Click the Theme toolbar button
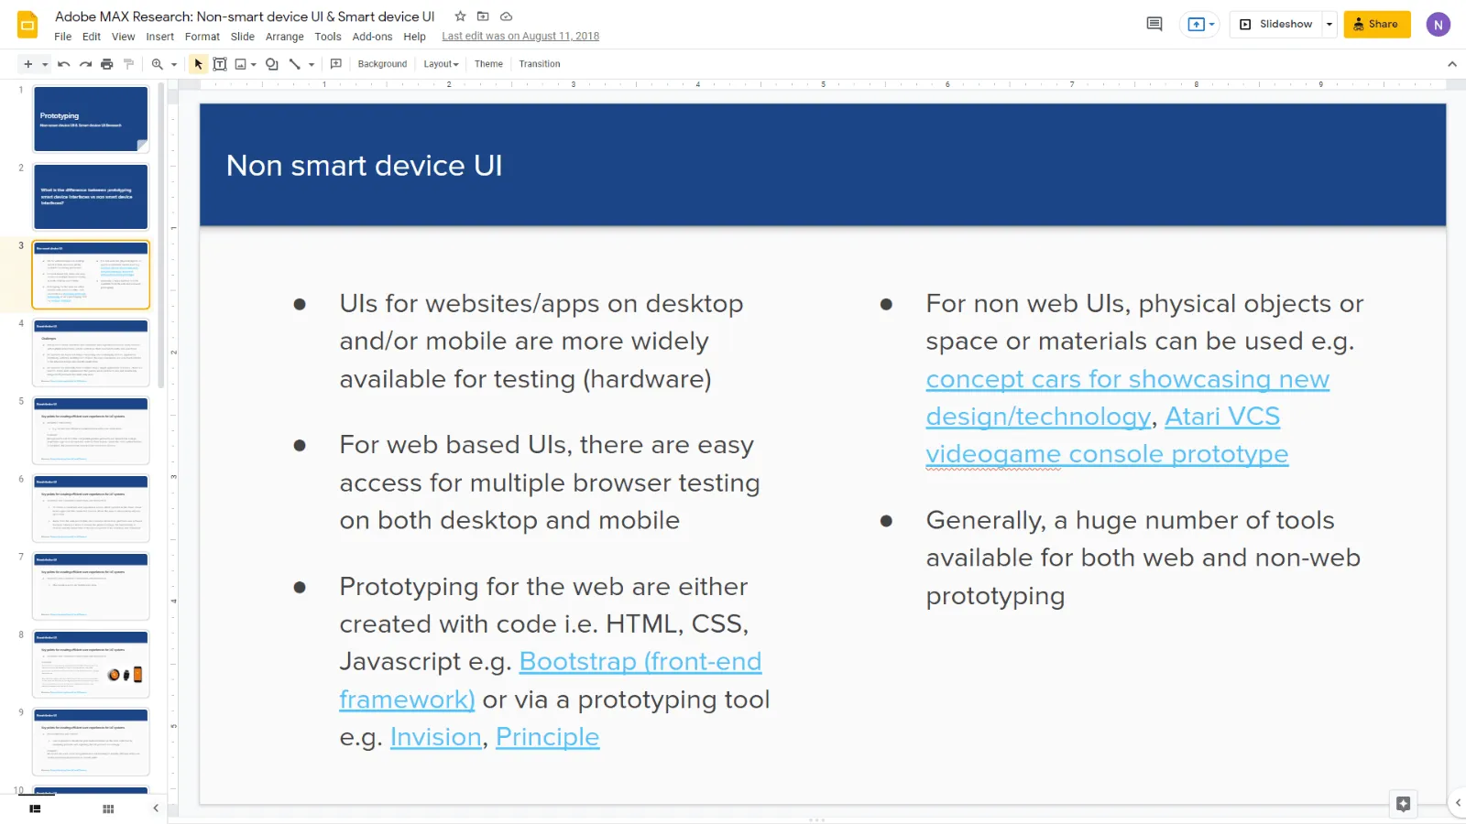The height and width of the screenshot is (824, 1466). coord(488,64)
